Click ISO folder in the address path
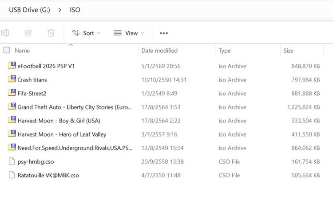Viewport: 333px width, 200px height. click(x=75, y=10)
